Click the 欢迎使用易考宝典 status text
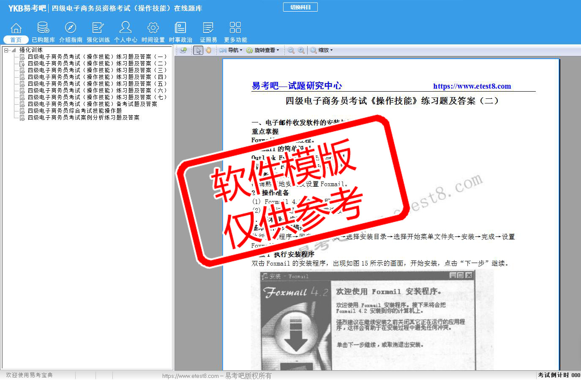The height and width of the screenshot is (380, 581). click(30, 375)
